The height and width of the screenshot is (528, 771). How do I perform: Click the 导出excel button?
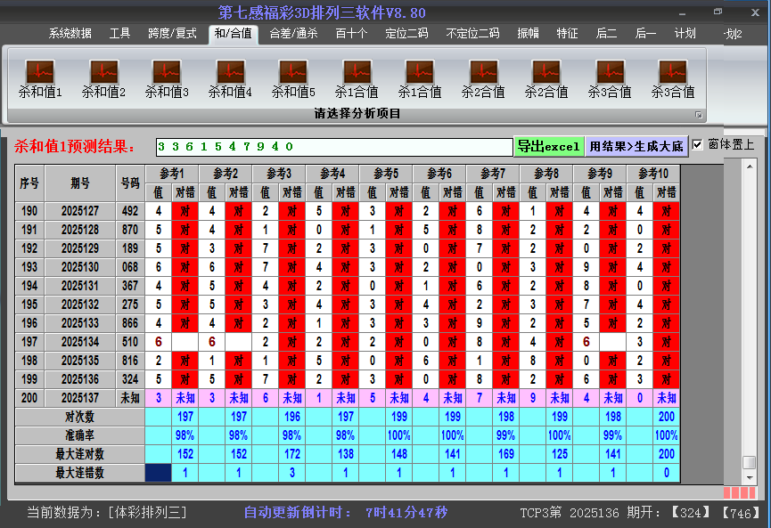[549, 146]
